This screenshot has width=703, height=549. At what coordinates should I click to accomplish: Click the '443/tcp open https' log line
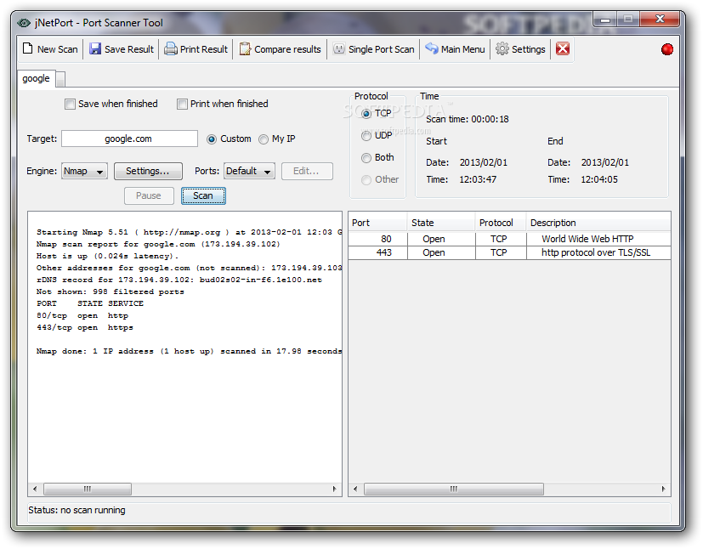click(x=85, y=327)
